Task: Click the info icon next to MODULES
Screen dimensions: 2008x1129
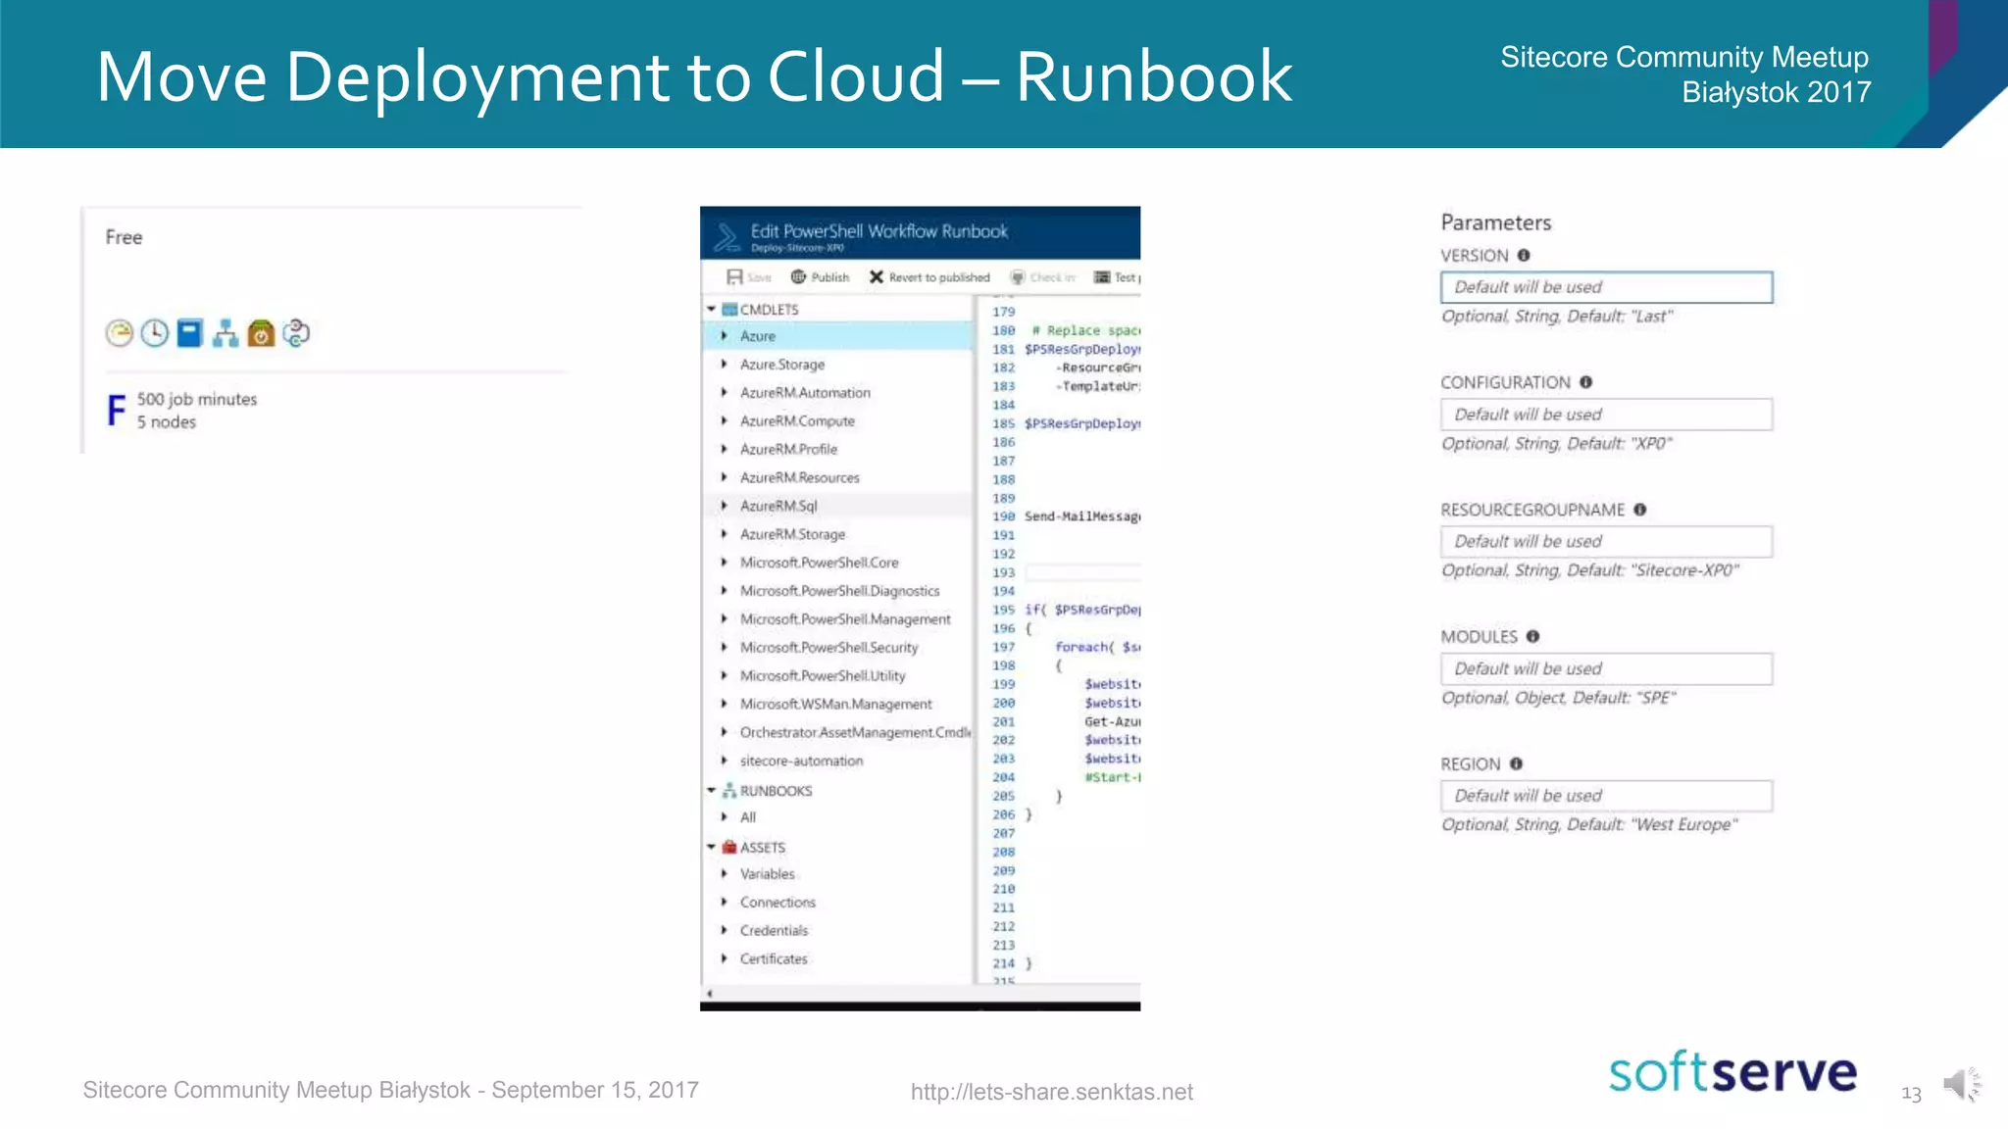Action: [x=1532, y=636]
